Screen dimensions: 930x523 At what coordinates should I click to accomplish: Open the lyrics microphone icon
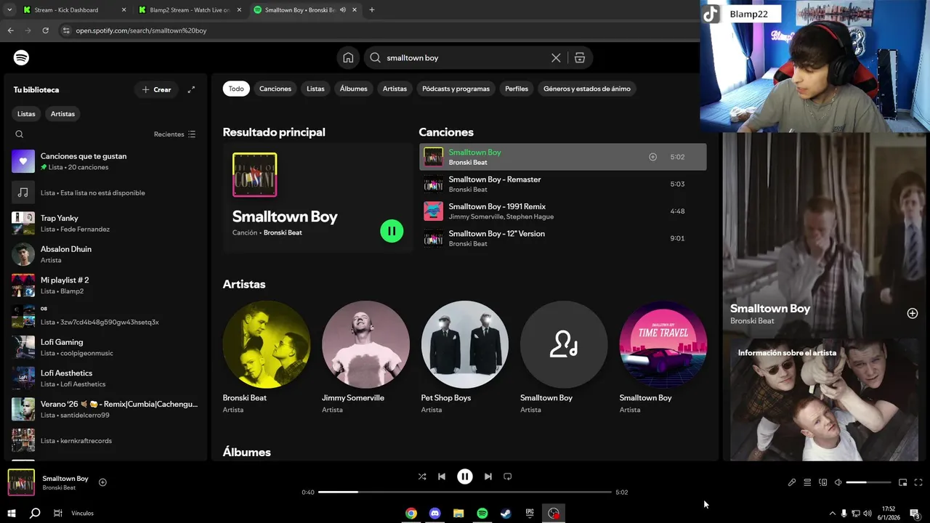tap(792, 482)
